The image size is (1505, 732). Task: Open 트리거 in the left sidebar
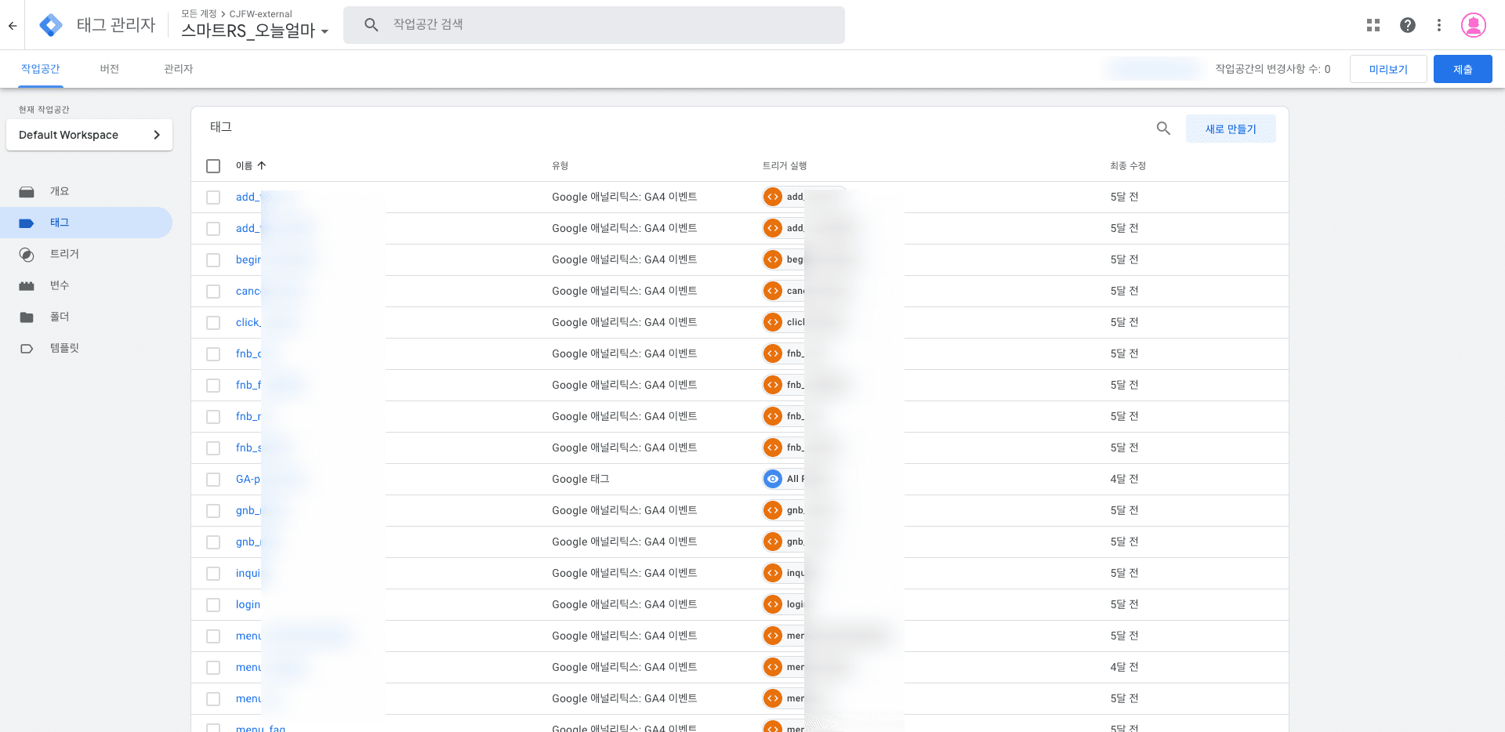[64, 254]
